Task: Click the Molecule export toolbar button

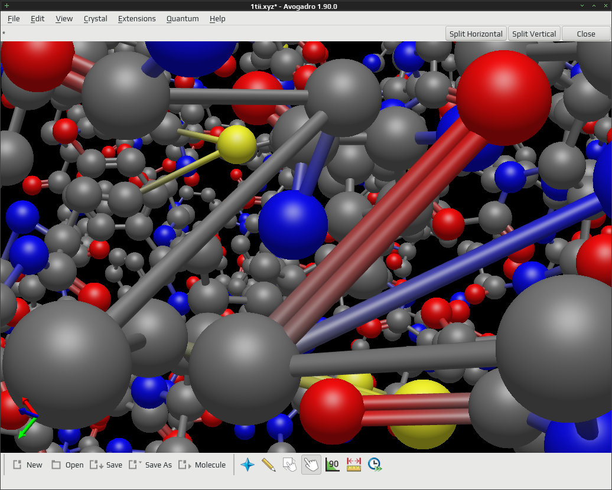Action: pyautogui.click(x=202, y=465)
